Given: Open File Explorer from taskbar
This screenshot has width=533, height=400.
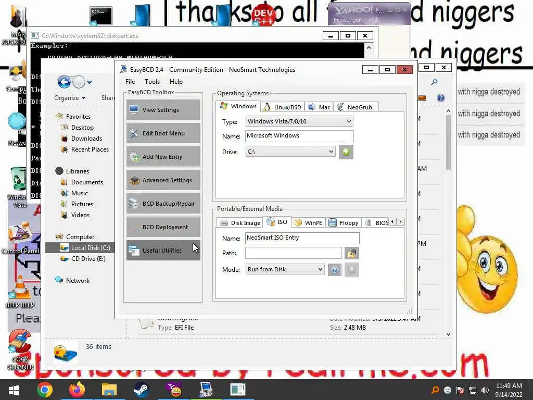Looking at the screenshot, I should [109, 390].
